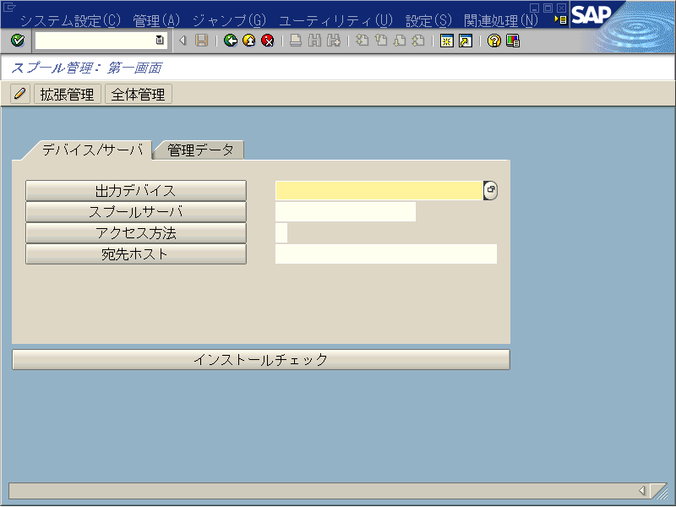Open the 管理(A) menu

[x=156, y=20]
